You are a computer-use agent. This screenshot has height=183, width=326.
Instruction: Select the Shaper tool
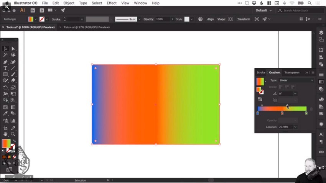click(x=5, y=80)
